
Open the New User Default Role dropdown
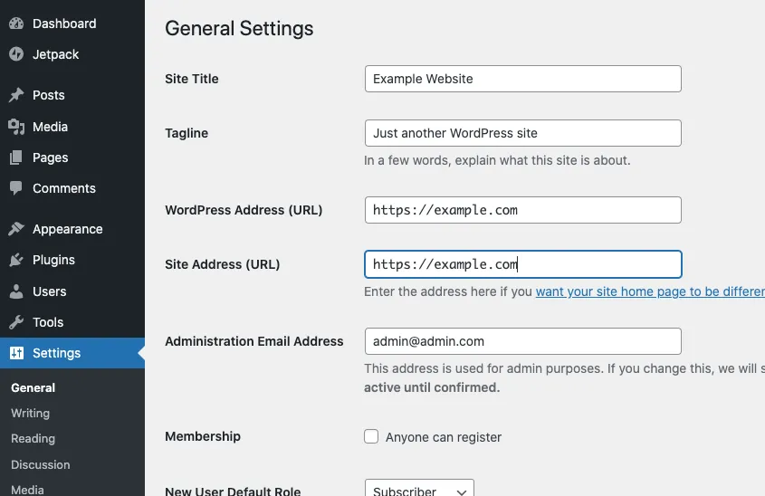[x=419, y=488]
